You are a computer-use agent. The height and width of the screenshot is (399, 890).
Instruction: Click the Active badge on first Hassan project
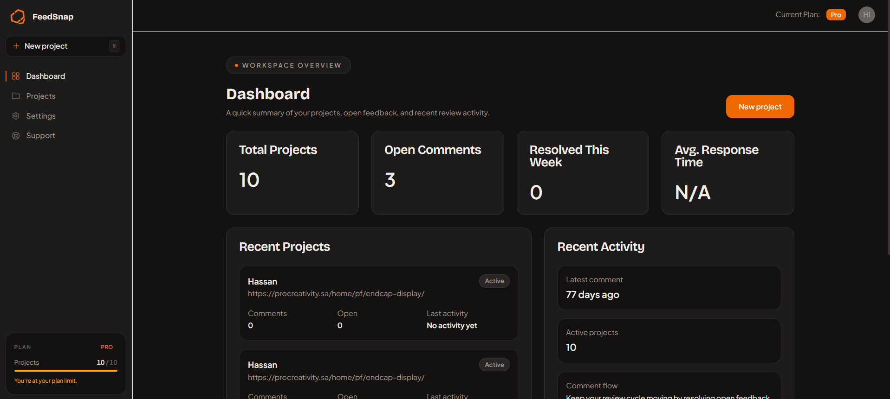tap(494, 281)
